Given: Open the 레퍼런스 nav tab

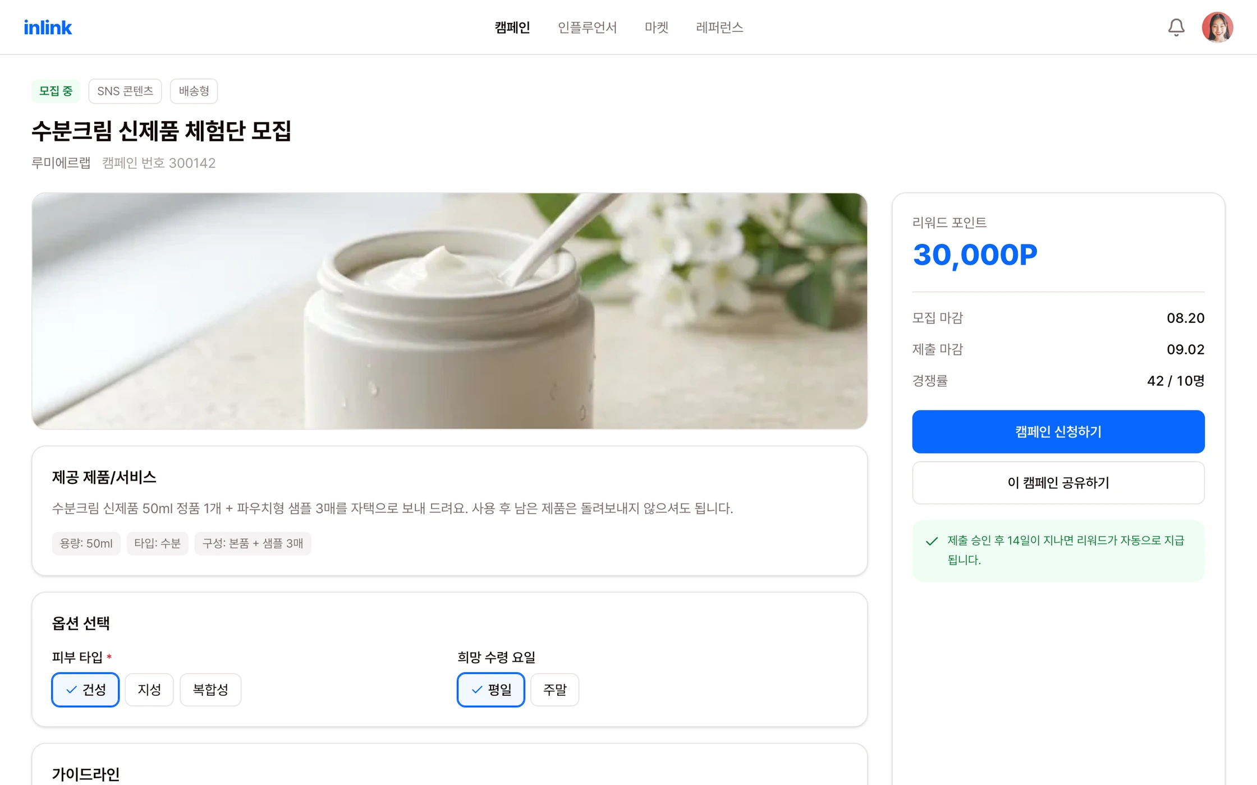Looking at the screenshot, I should [x=719, y=27].
